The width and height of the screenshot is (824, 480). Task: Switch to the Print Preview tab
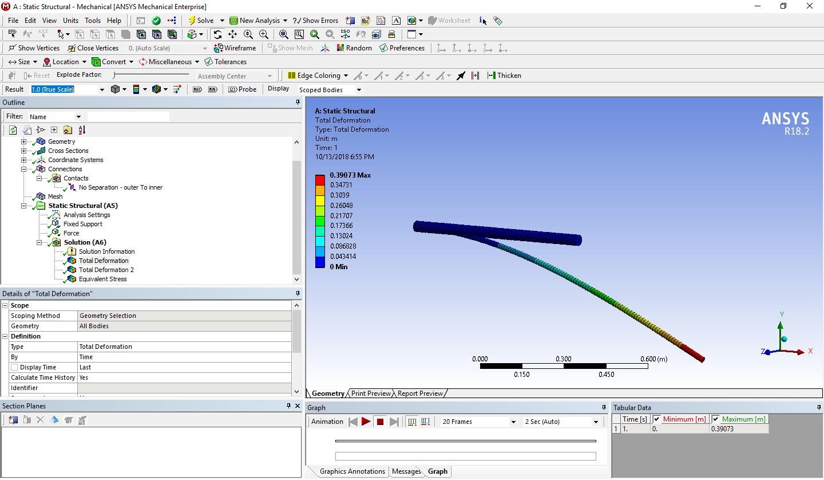(x=371, y=394)
